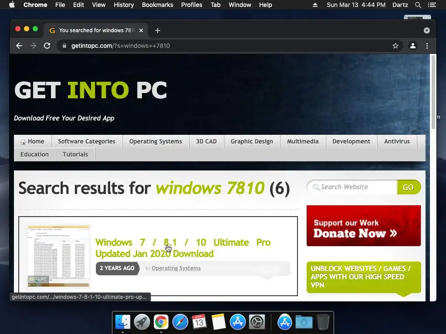The height and width of the screenshot is (334, 446).
Task: Open Spotlight search in menu bar
Action: point(418,5)
